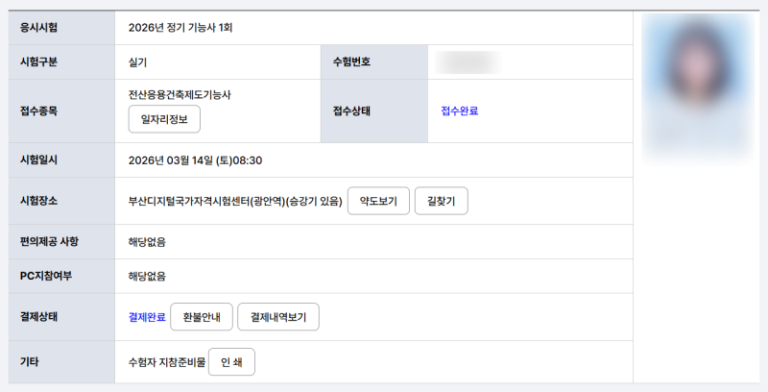Click the 부산디지털국가자격시험센터 location text
This screenshot has height=392, width=768.
(235, 201)
